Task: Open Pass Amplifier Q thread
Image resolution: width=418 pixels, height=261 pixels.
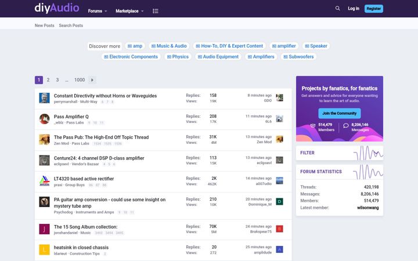Action: (71, 117)
